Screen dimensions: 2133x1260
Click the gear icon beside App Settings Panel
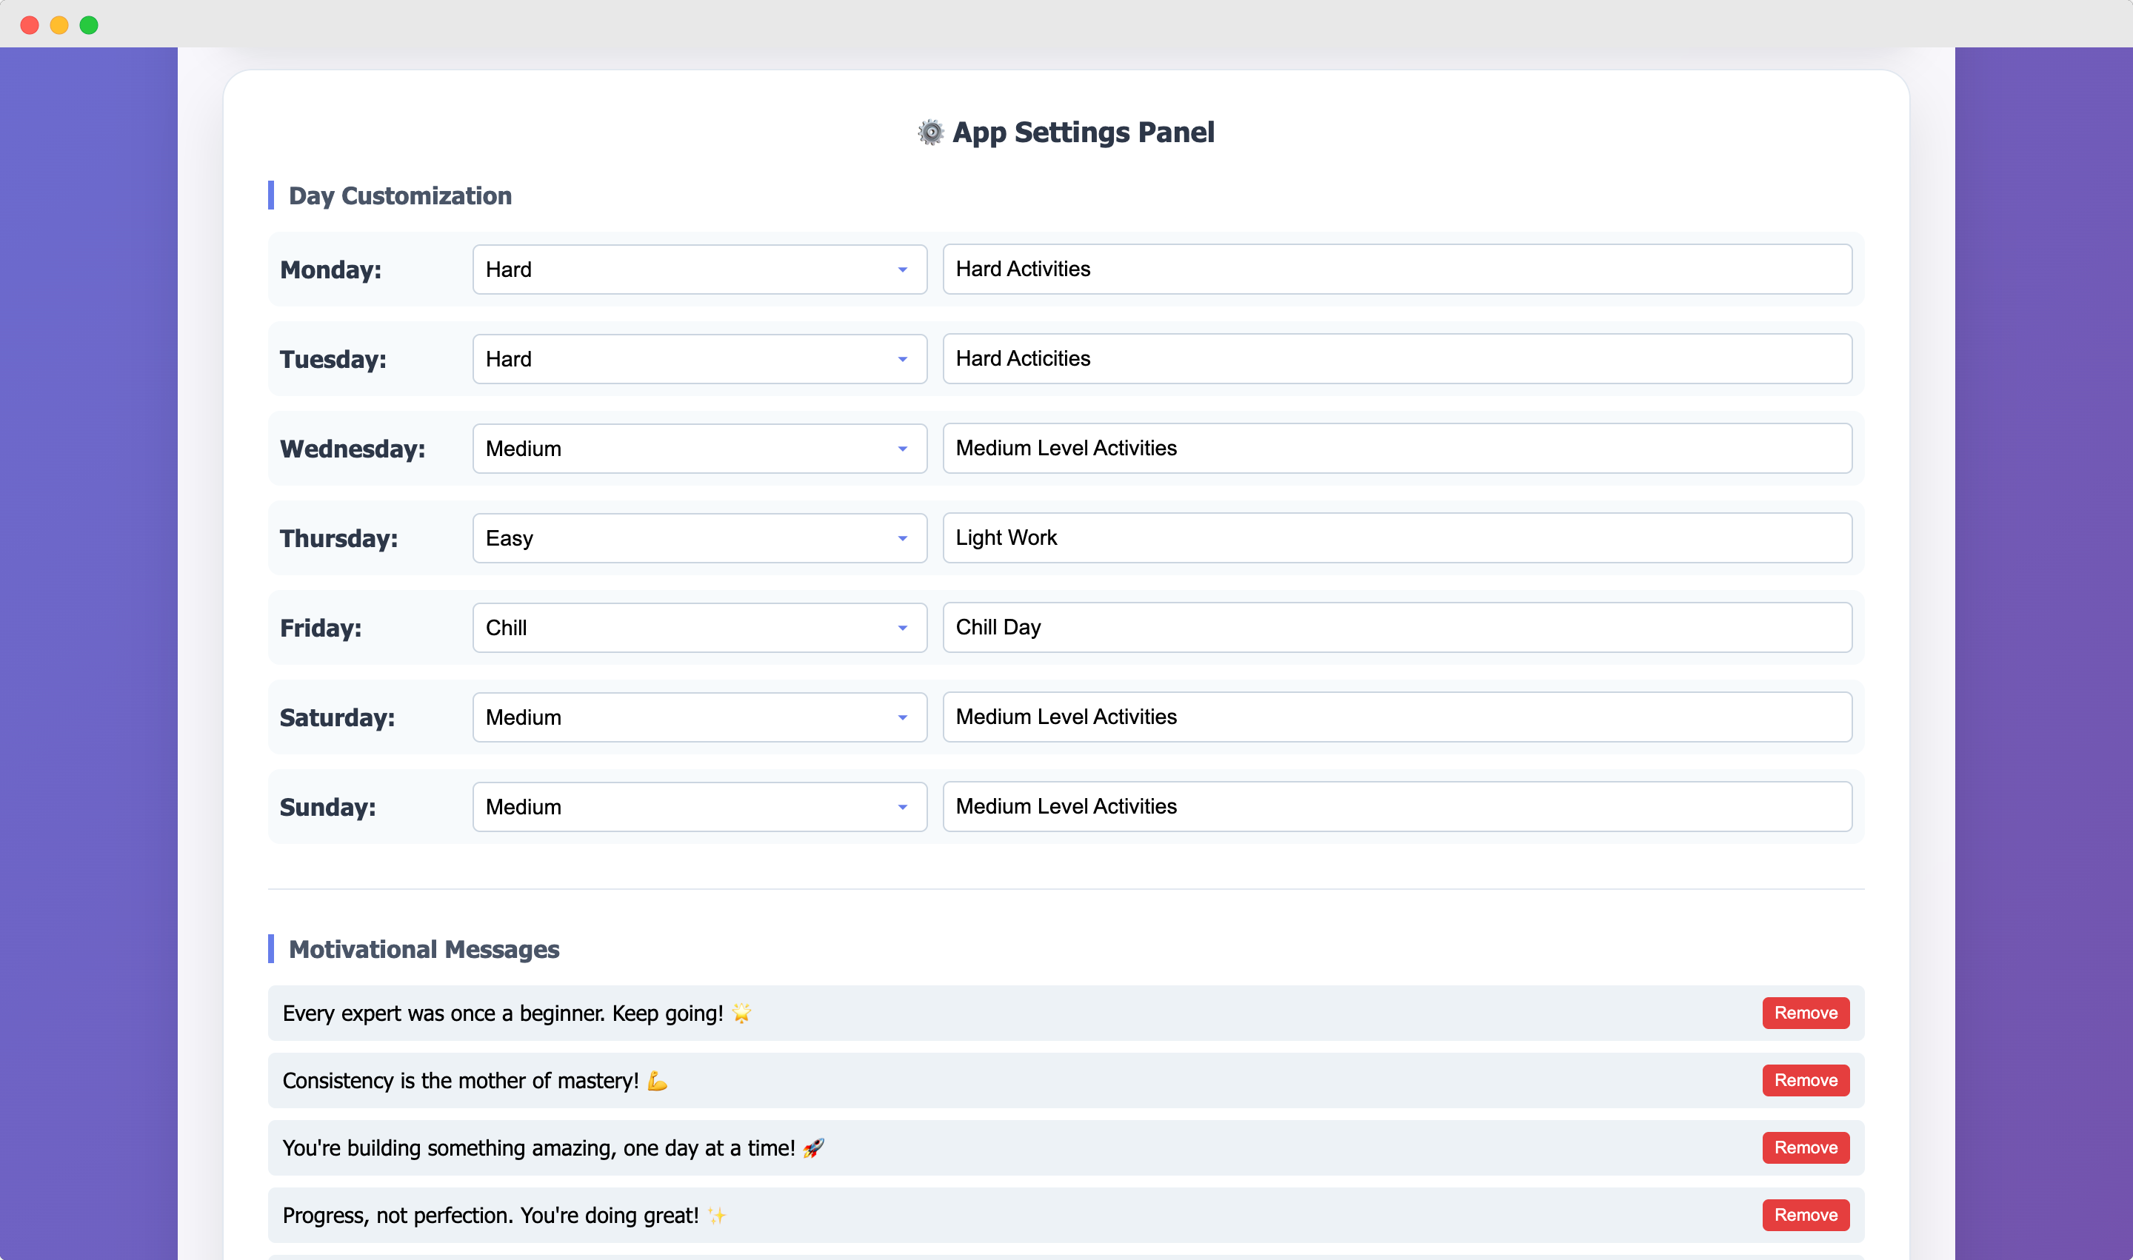point(930,133)
